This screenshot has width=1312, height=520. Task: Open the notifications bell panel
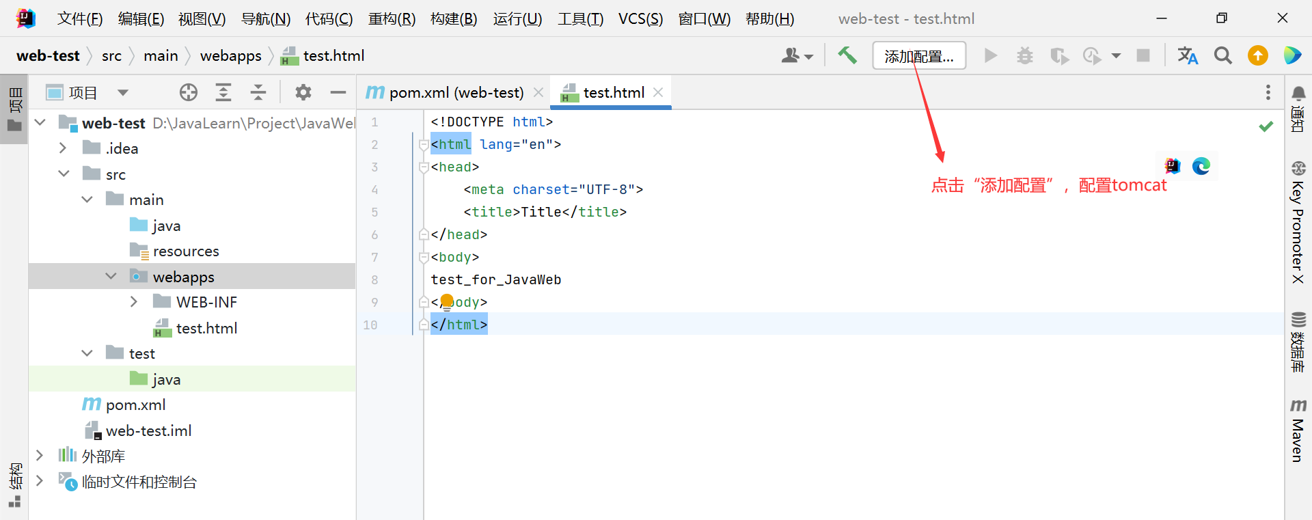(x=1298, y=109)
